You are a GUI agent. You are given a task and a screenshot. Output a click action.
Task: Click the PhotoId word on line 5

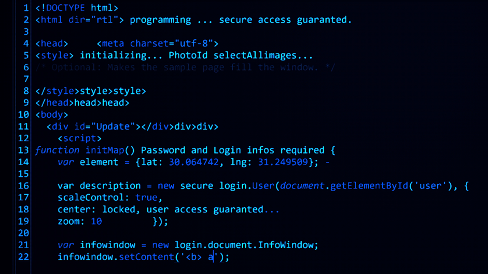188,56
